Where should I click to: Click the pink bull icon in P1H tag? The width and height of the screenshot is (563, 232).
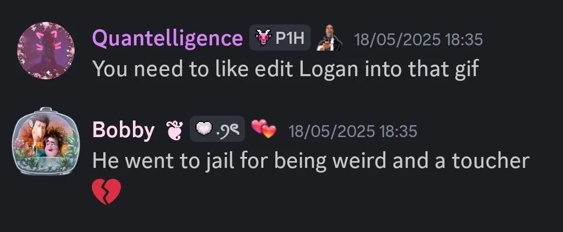click(262, 38)
